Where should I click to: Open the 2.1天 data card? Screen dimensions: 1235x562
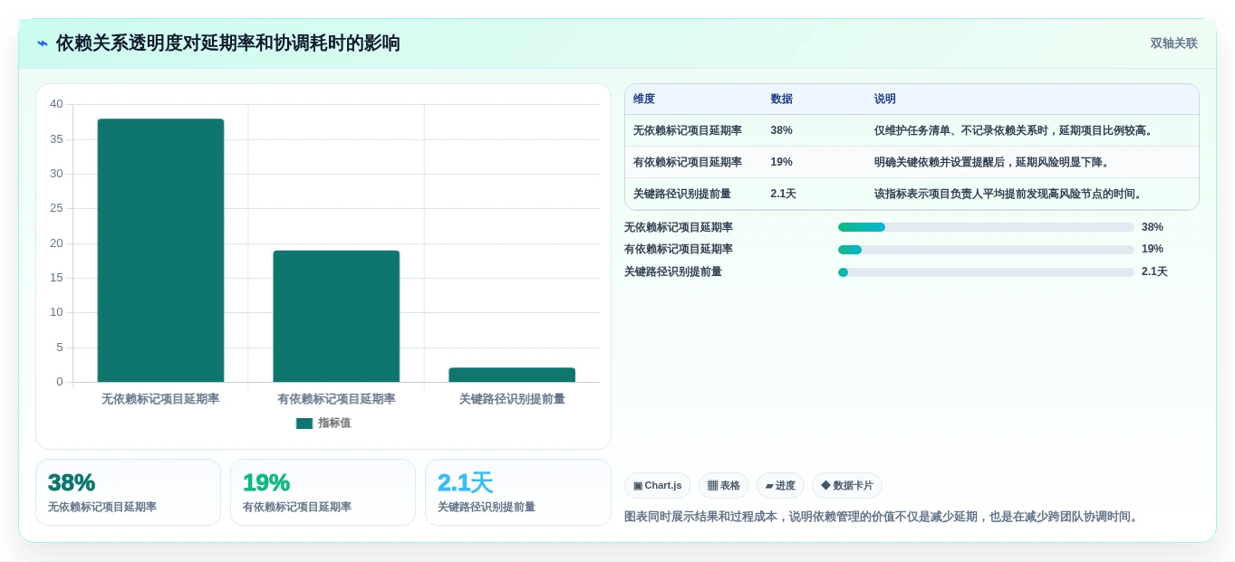point(518,492)
